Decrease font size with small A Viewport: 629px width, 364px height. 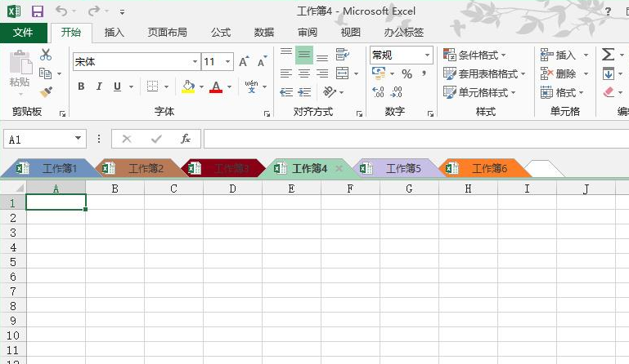[262, 62]
